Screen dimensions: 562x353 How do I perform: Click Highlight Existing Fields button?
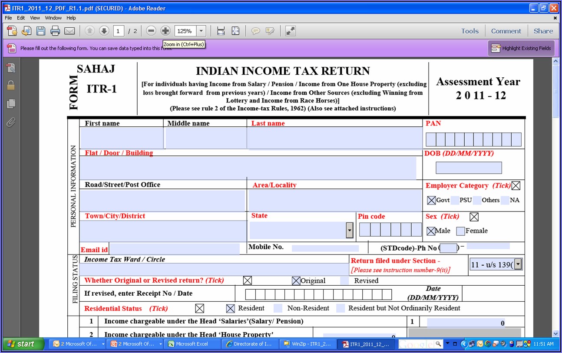521,48
